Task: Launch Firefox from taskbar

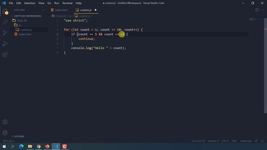Action: (47, 146)
